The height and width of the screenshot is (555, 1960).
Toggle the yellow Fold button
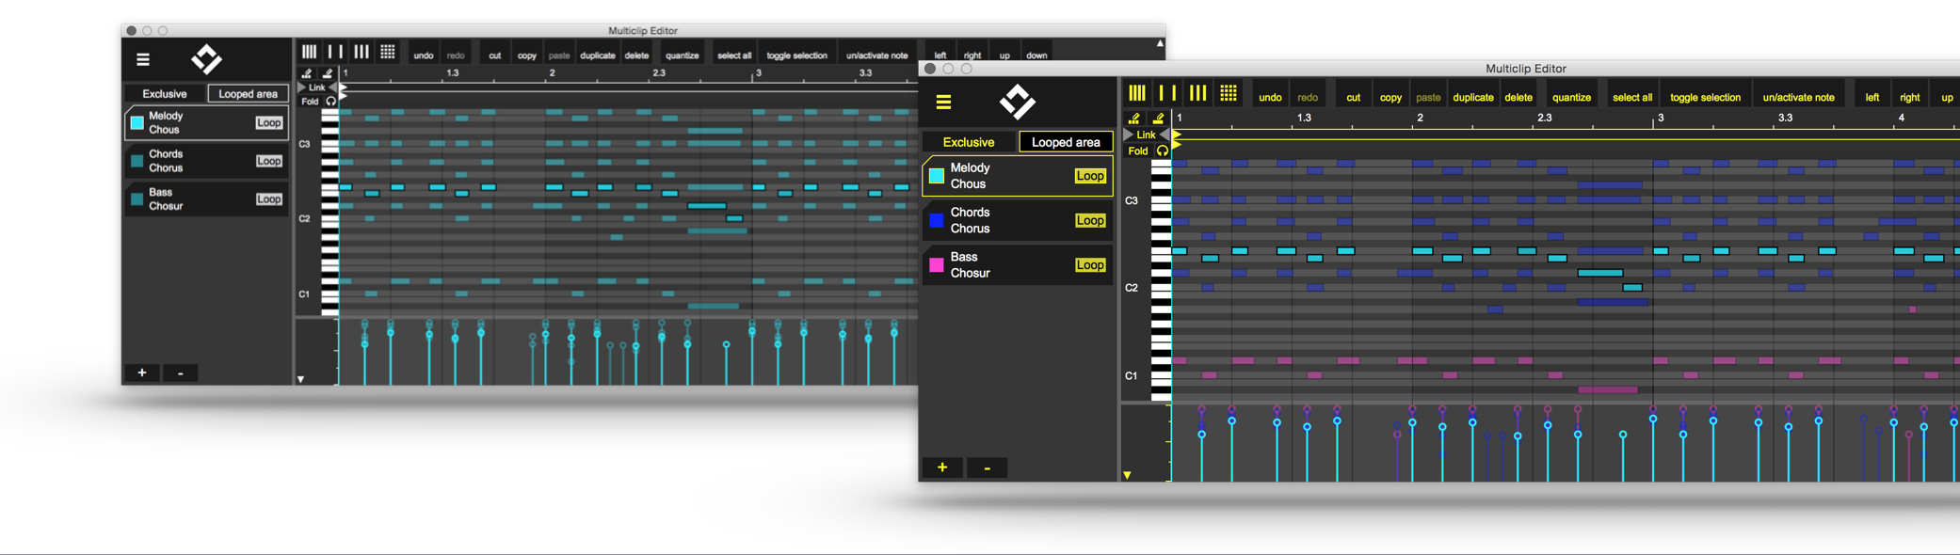pos(1138,151)
